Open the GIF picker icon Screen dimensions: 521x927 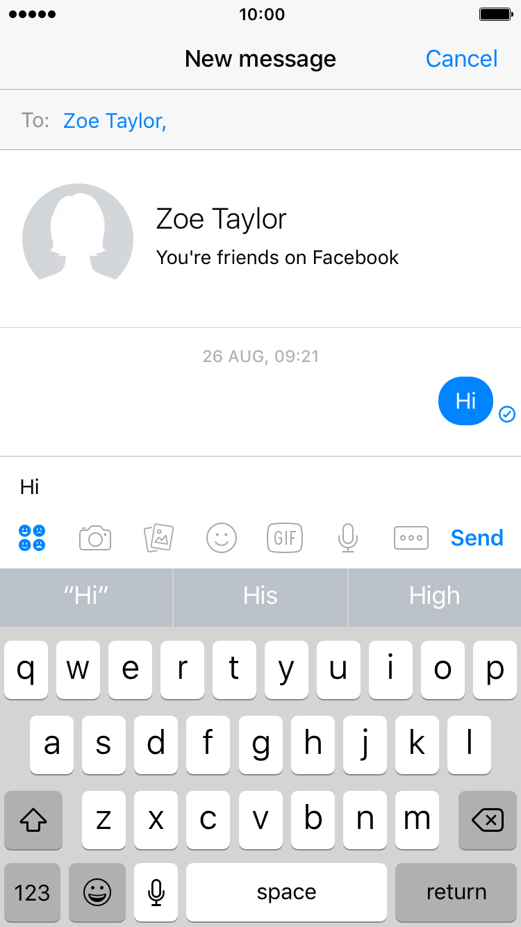coord(285,538)
